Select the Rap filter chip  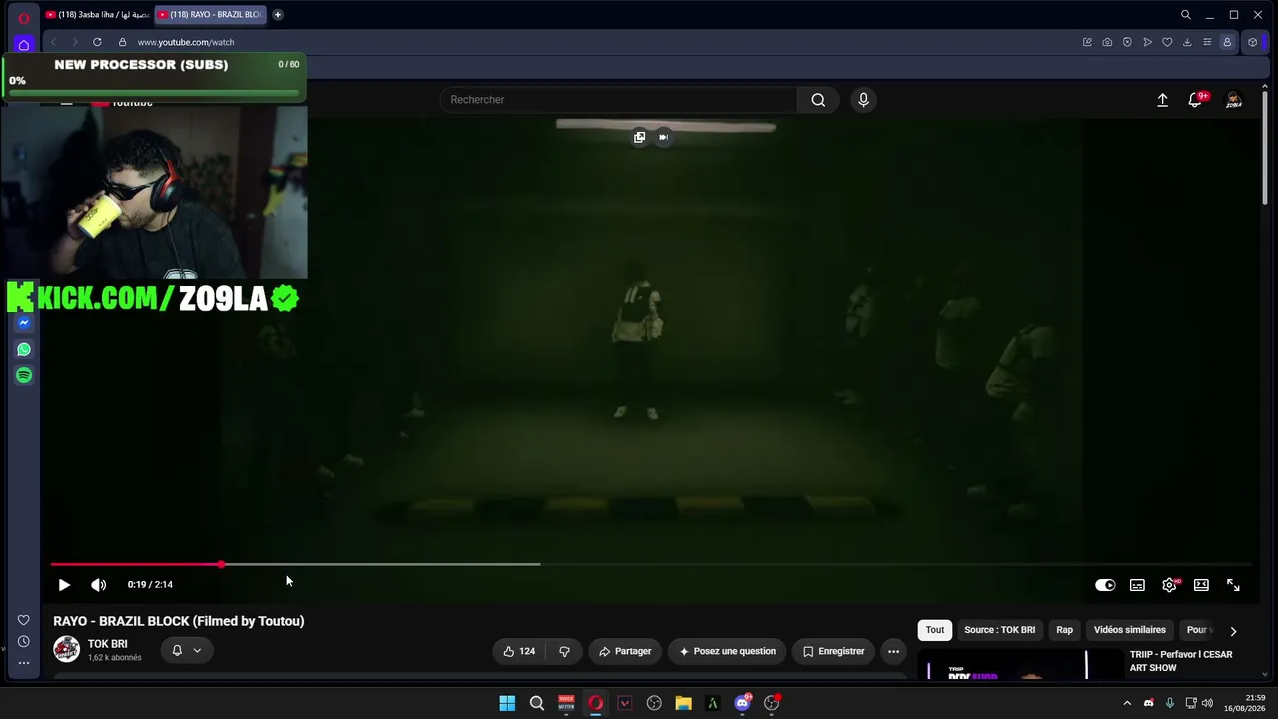pyautogui.click(x=1065, y=630)
